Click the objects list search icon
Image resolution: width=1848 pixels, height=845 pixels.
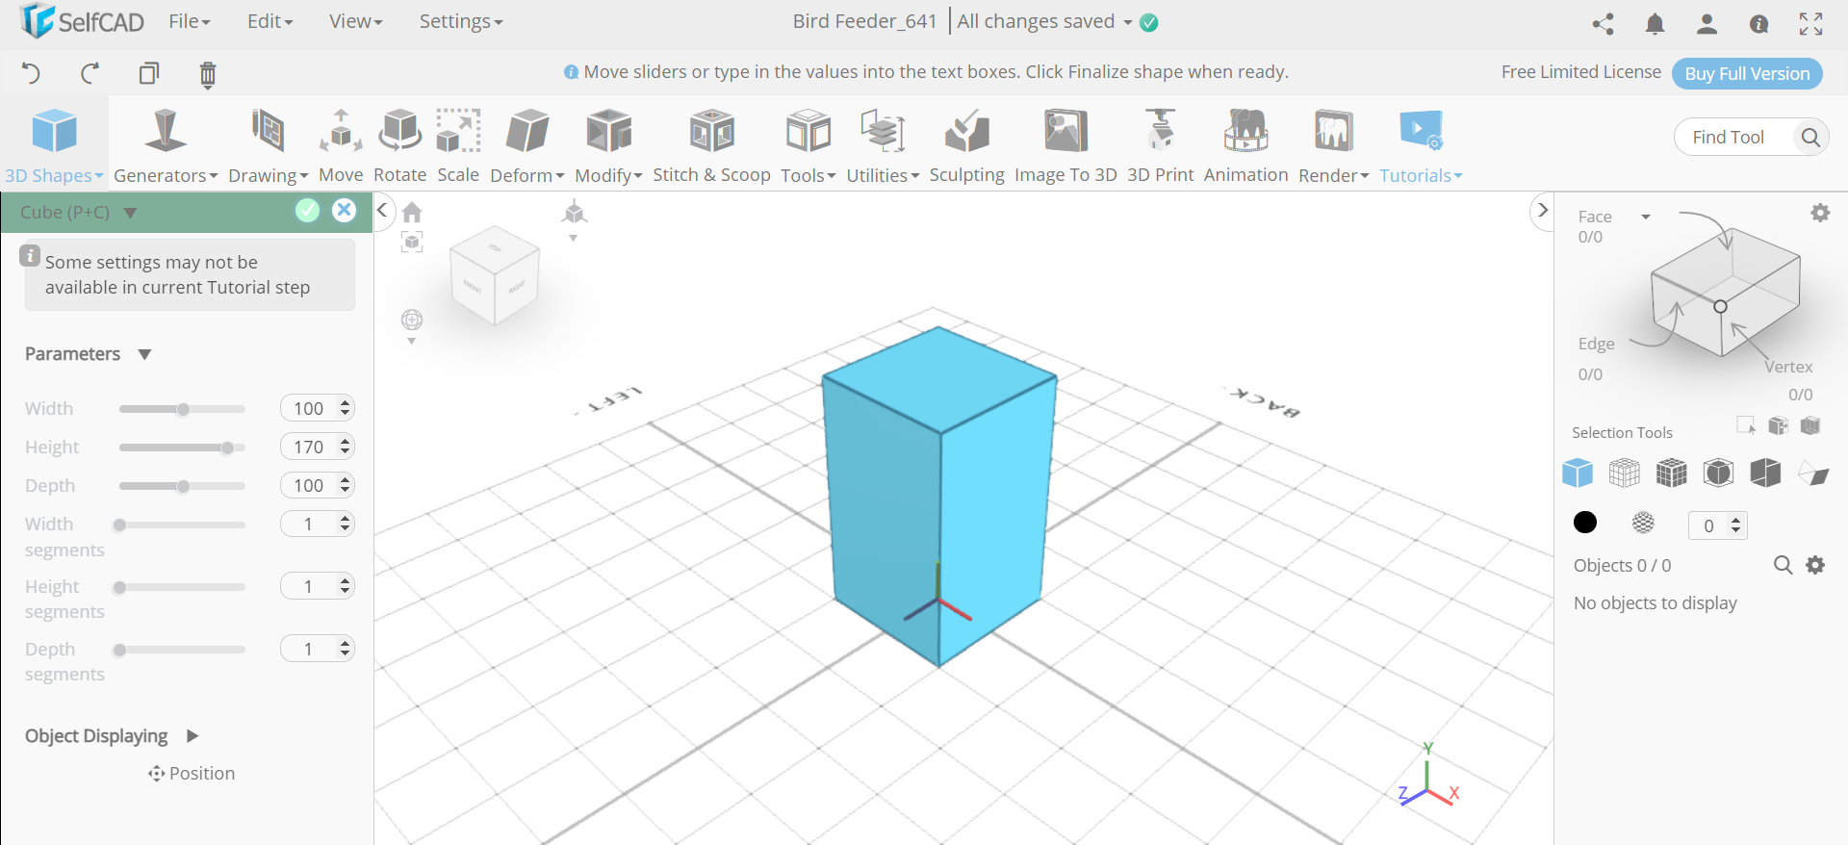click(1783, 565)
